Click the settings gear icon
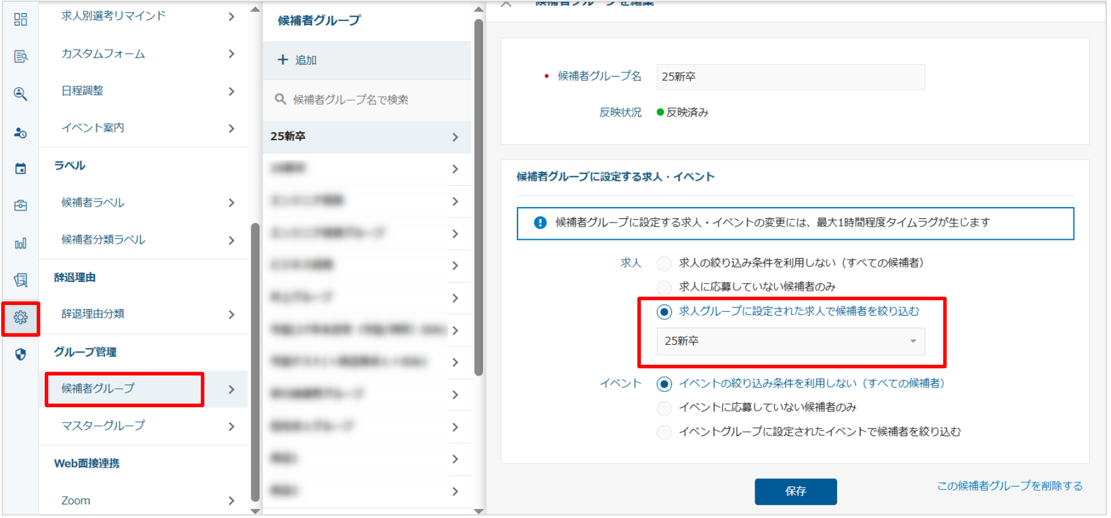1111x518 pixels. pyautogui.click(x=20, y=318)
